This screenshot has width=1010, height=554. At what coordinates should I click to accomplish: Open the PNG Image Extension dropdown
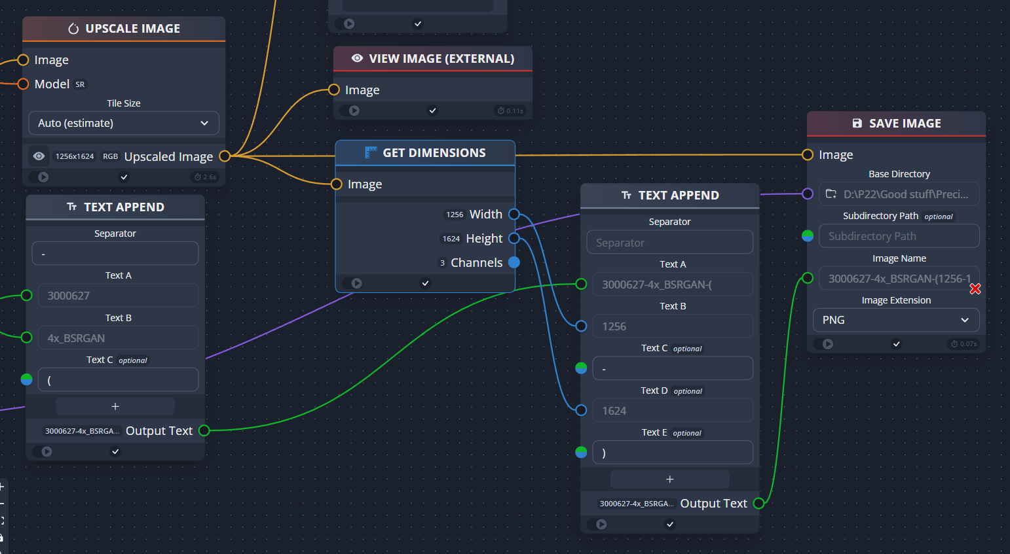coord(896,320)
